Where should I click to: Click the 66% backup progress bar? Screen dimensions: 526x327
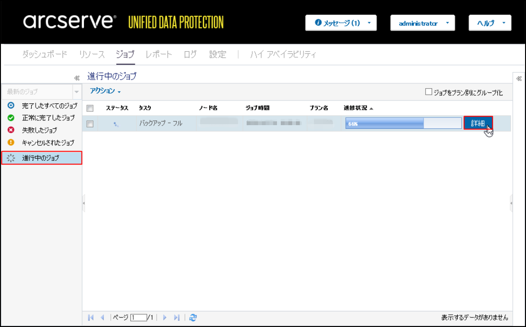click(403, 123)
